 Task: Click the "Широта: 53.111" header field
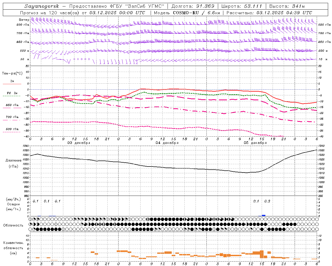click(x=242, y=6)
